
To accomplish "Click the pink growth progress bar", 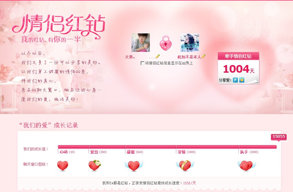I will (167, 147).
